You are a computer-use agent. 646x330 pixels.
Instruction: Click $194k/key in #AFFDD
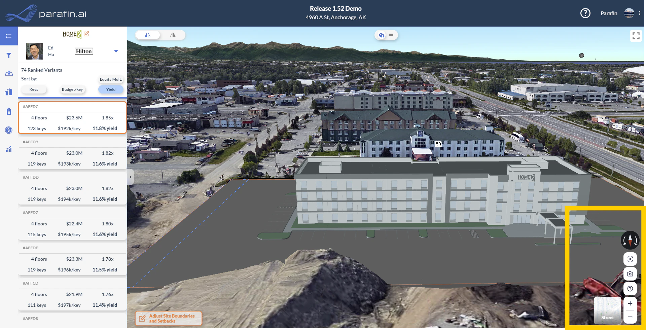pos(69,199)
